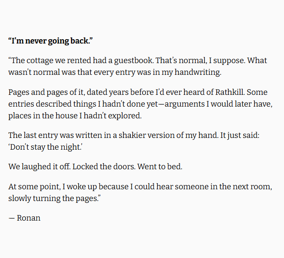Click the phrase "At some point"
The width and height of the screenshot is (284, 258).
pyautogui.click(x=34, y=187)
